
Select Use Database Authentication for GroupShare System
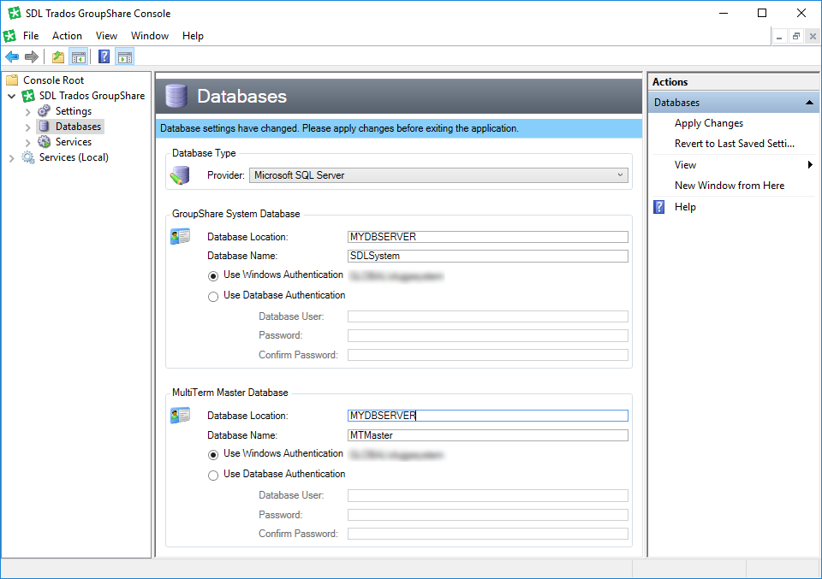(x=213, y=297)
